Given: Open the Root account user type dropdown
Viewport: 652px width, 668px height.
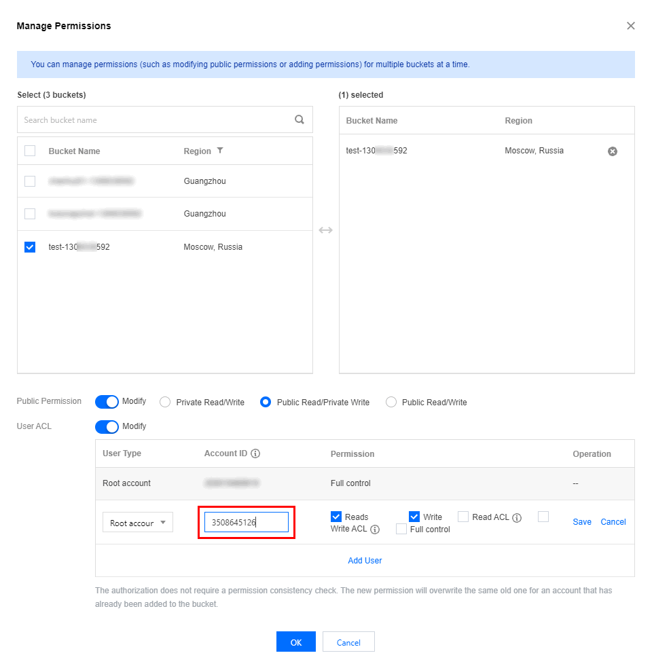Looking at the screenshot, I should (x=138, y=523).
